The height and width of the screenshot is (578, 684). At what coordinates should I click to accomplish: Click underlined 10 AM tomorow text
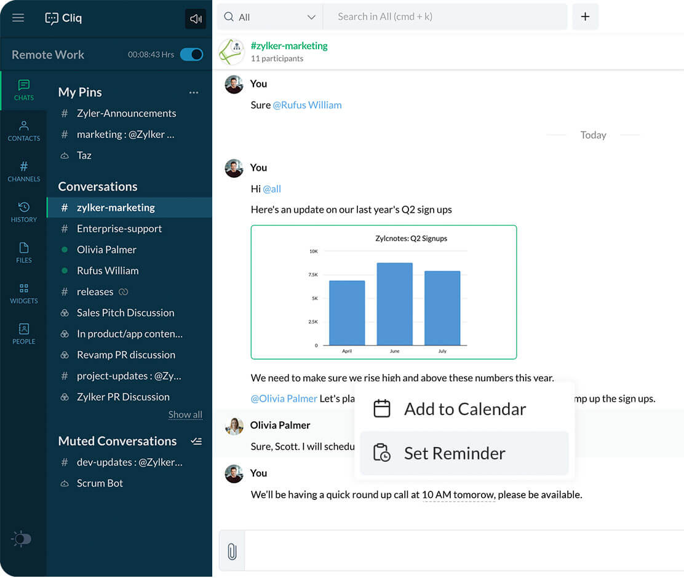click(458, 494)
